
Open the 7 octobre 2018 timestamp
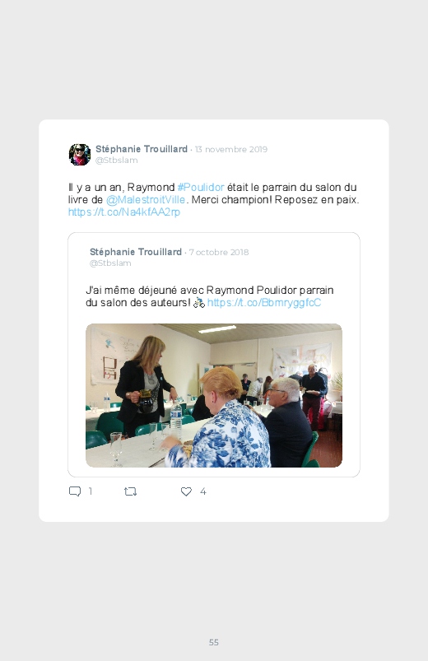[219, 252]
